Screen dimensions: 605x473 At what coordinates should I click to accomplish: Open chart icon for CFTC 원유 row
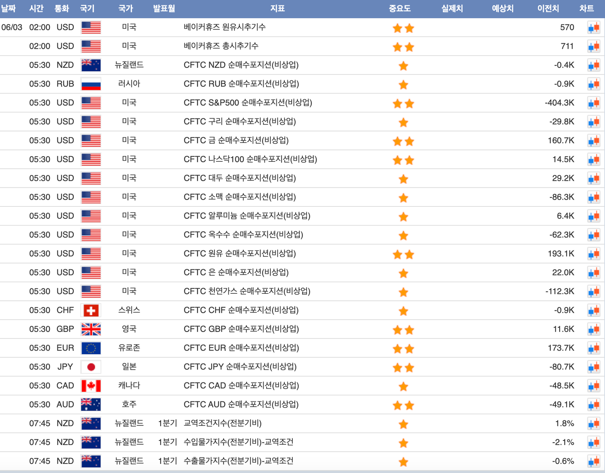point(594,254)
